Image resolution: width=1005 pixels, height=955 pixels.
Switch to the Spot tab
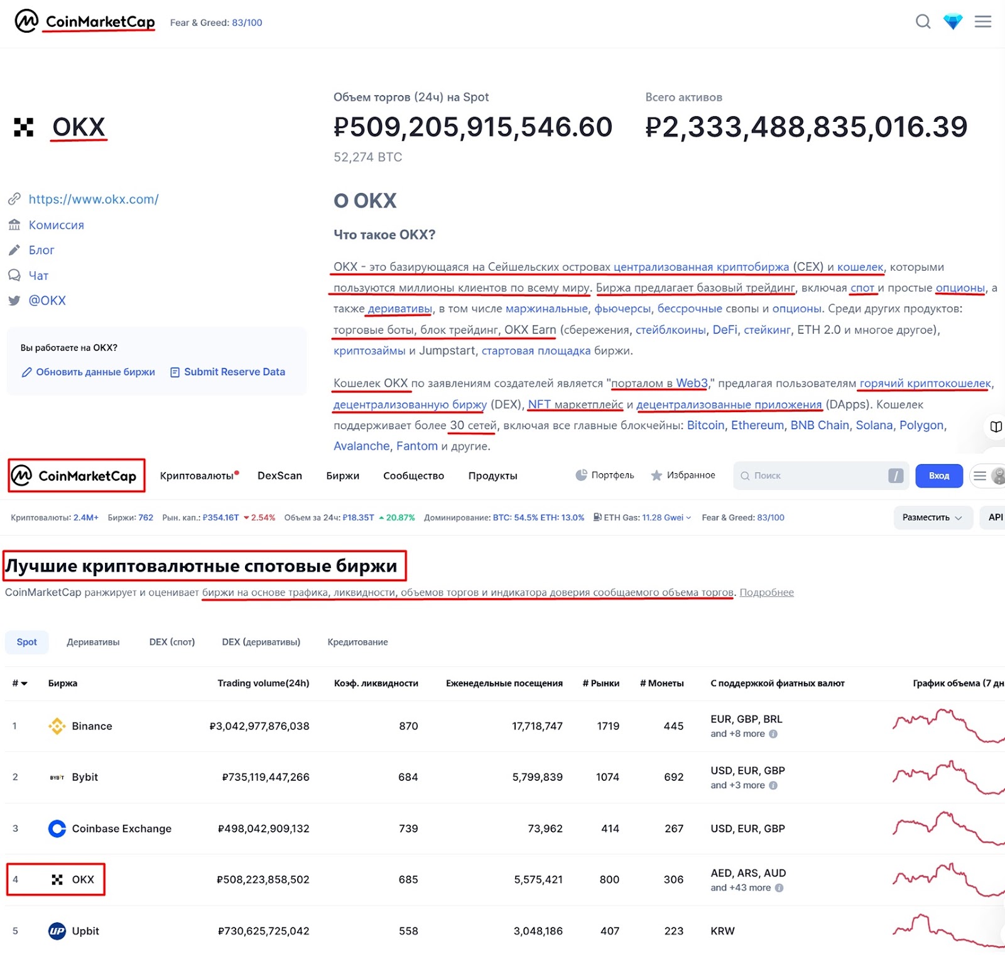point(27,642)
